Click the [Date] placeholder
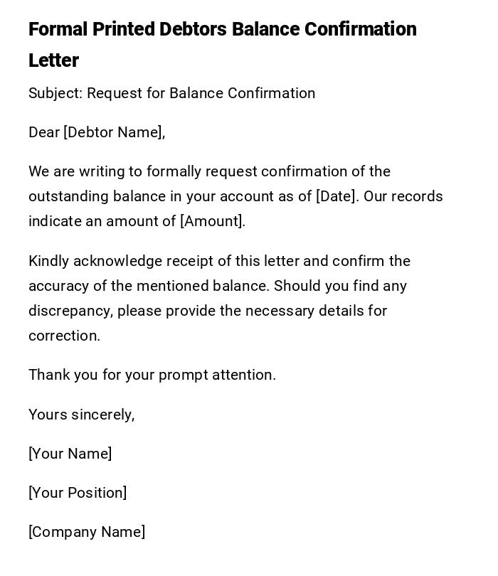This screenshot has height=576, width=498. 336,196
